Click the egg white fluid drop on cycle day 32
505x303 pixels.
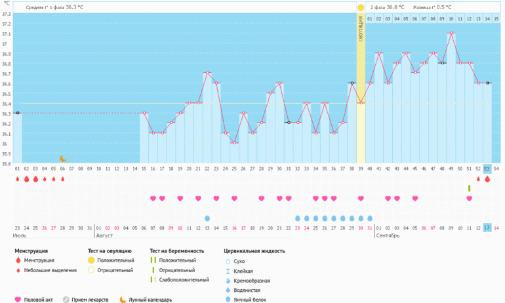coord(298,218)
